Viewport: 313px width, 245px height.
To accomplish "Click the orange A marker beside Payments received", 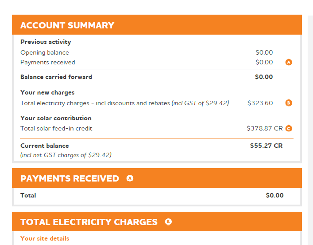I will (289, 63).
